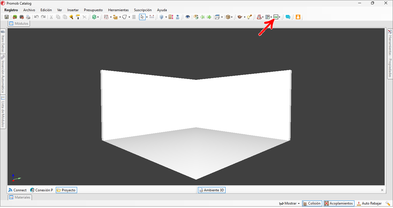The image size is (393, 208).
Task: Open the Mostrar dropdown in status bar
Action: coord(289,203)
